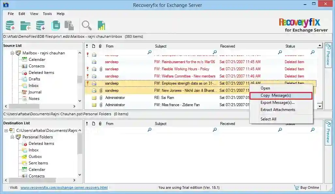
Task: Choose Copy Message(s) in context menu
Action: click(281, 95)
